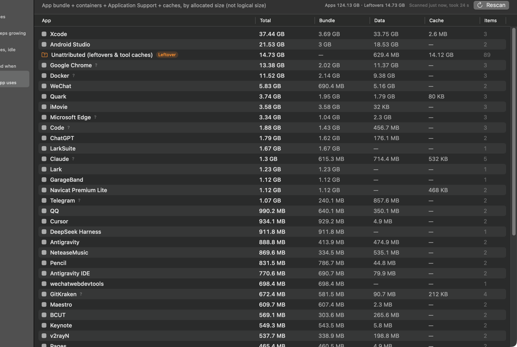This screenshot has height=347, width=517.
Task: Click the orange Leftover badge
Action: [167, 55]
